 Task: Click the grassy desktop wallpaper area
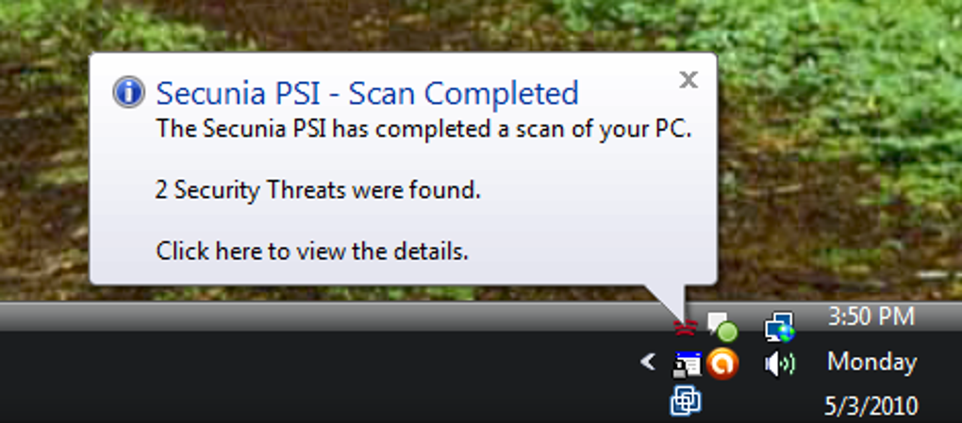click(835, 154)
